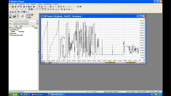Open the dropdown arrow beside green layout icon

click(x=65, y=7)
